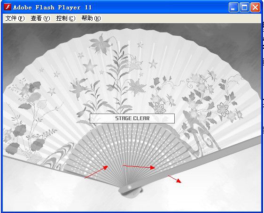The width and height of the screenshot is (264, 213).
Task: Click the red arrow below the fan's guard stick
Action: tap(174, 179)
